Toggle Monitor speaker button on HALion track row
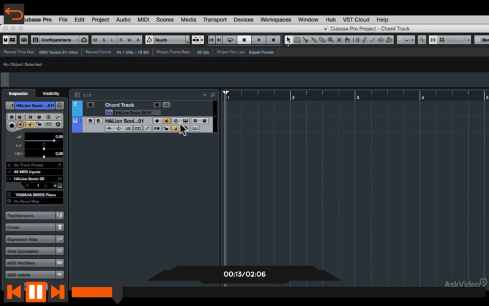489x306 pixels. (166, 121)
